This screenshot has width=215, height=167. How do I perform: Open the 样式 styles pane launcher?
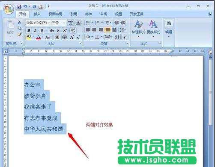(x=160, y=43)
